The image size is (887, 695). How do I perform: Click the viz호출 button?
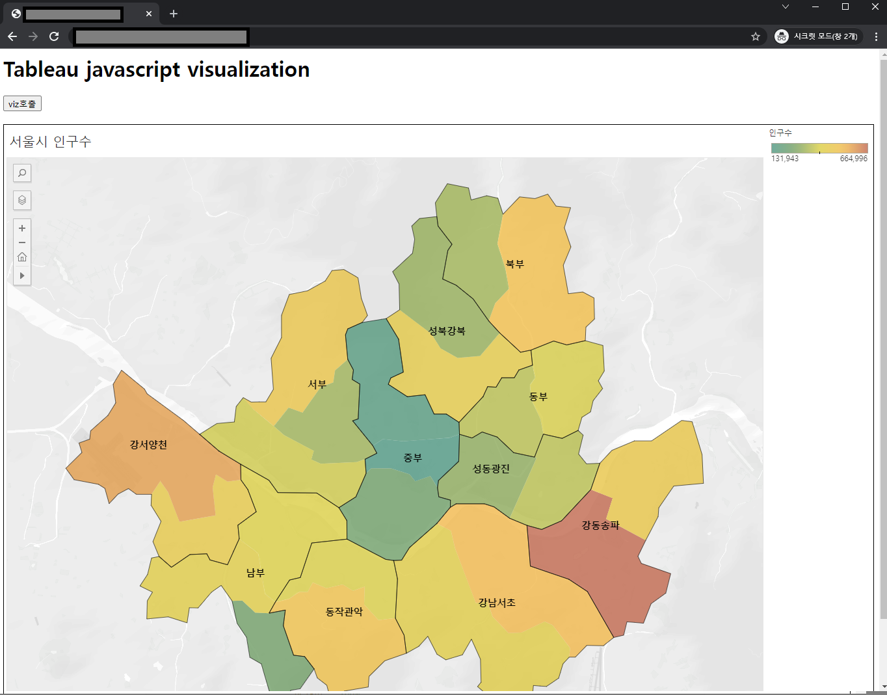(x=23, y=103)
